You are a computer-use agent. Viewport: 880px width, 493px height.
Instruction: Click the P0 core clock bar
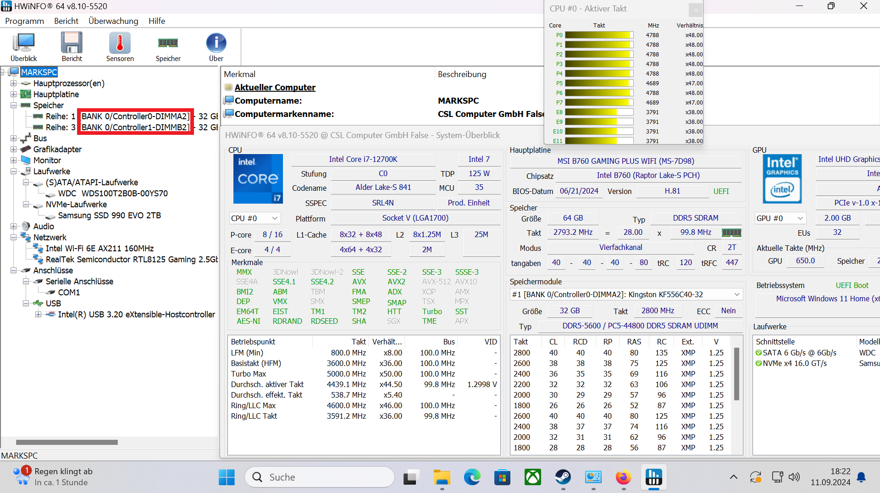coord(599,35)
